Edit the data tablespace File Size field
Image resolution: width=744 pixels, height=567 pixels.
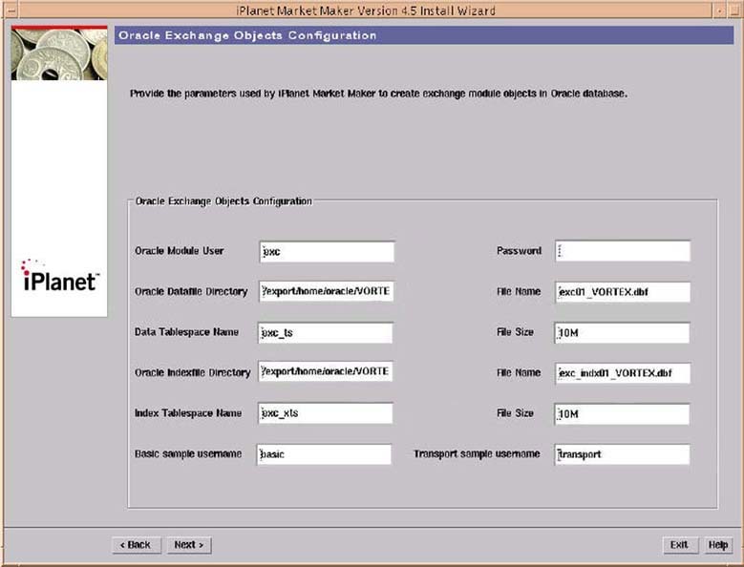point(622,333)
